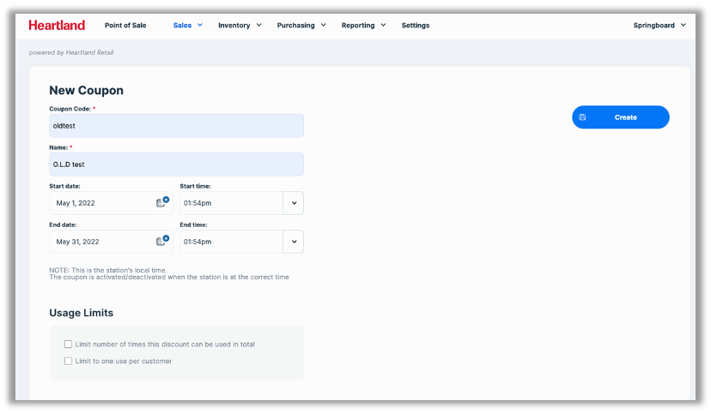
Task: Click the Coupon Code input field
Action: tap(176, 126)
